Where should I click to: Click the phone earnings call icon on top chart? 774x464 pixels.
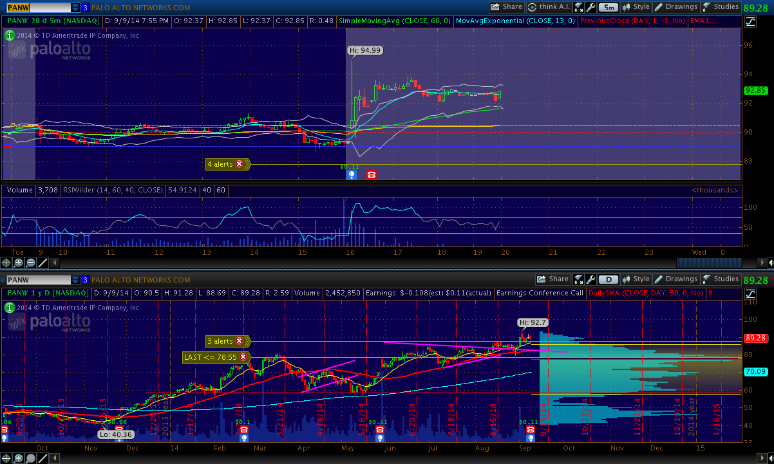(x=372, y=174)
